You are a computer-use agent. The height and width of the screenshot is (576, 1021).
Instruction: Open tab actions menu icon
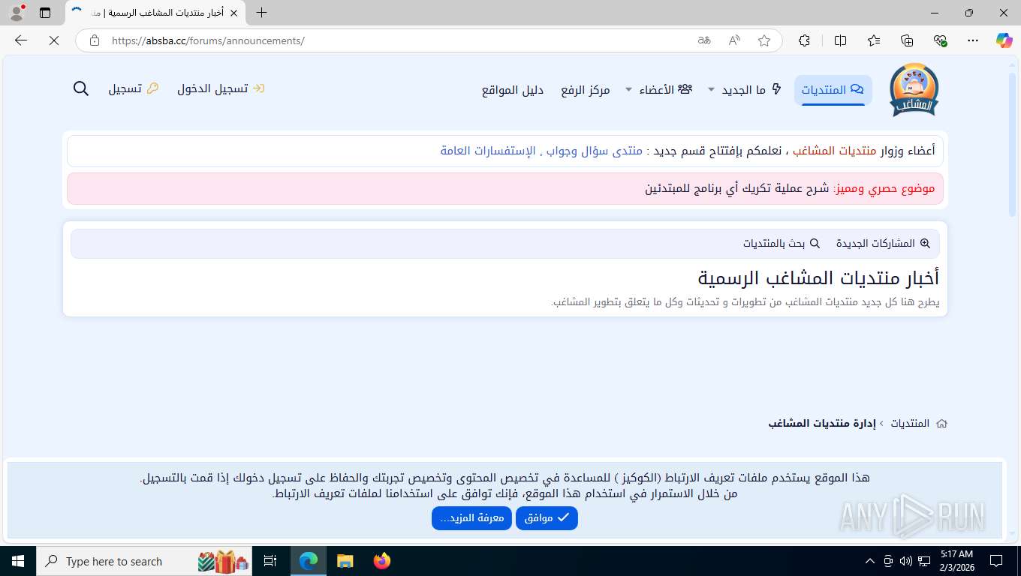pyautogui.click(x=44, y=13)
